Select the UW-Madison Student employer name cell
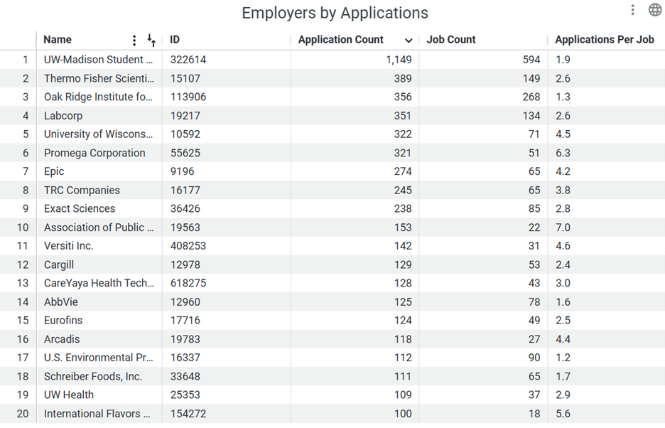This screenshot has width=665, height=428. pos(98,60)
